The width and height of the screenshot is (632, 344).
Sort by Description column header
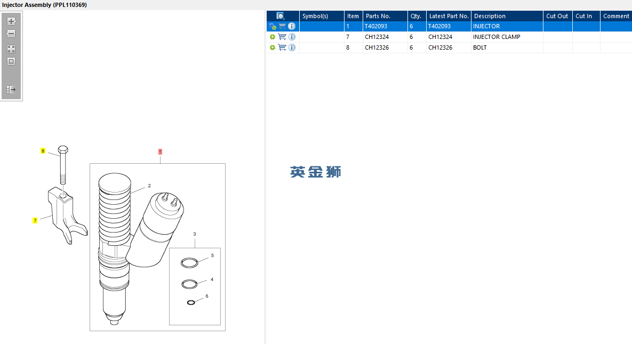click(x=507, y=16)
